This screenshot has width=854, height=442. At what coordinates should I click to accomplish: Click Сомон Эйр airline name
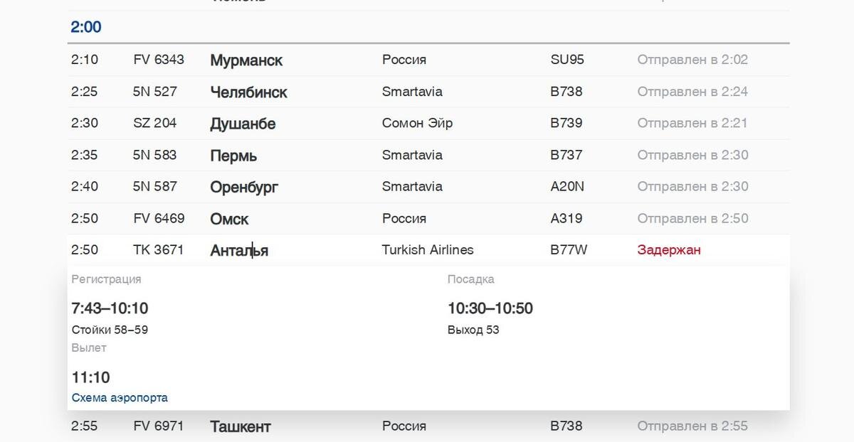click(x=417, y=123)
